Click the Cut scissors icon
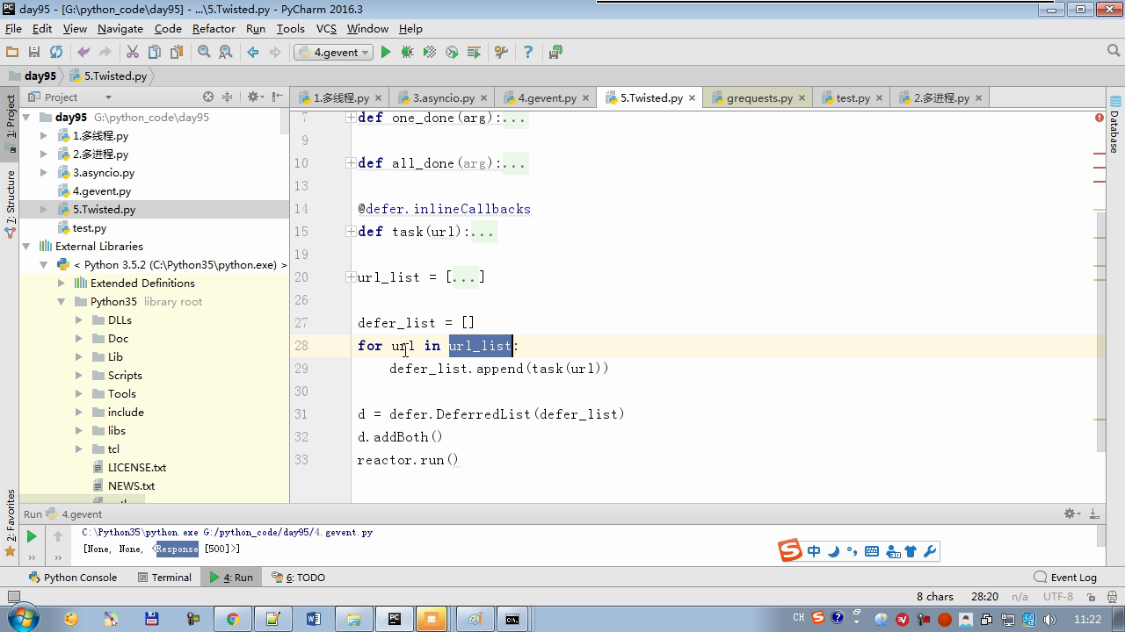1125x632 pixels. pyautogui.click(x=133, y=53)
